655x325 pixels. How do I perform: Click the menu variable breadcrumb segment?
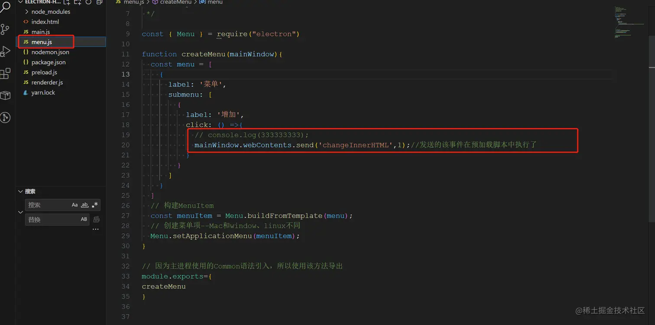tap(211, 2)
